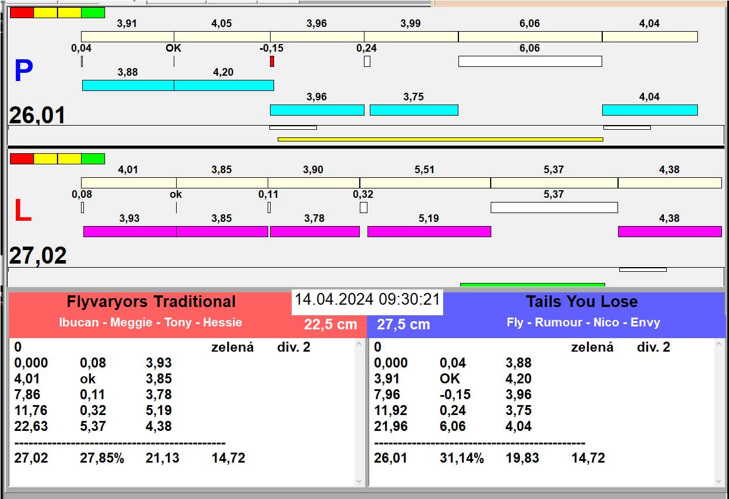Click 7,86 in the Flyvaryors table
Image resolution: width=729 pixels, height=499 pixels.
click(x=28, y=395)
